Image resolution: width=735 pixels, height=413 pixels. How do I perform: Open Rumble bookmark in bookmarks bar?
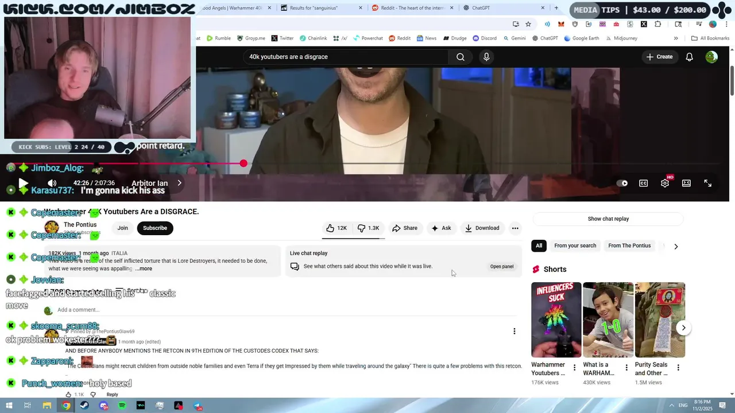[218, 38]
